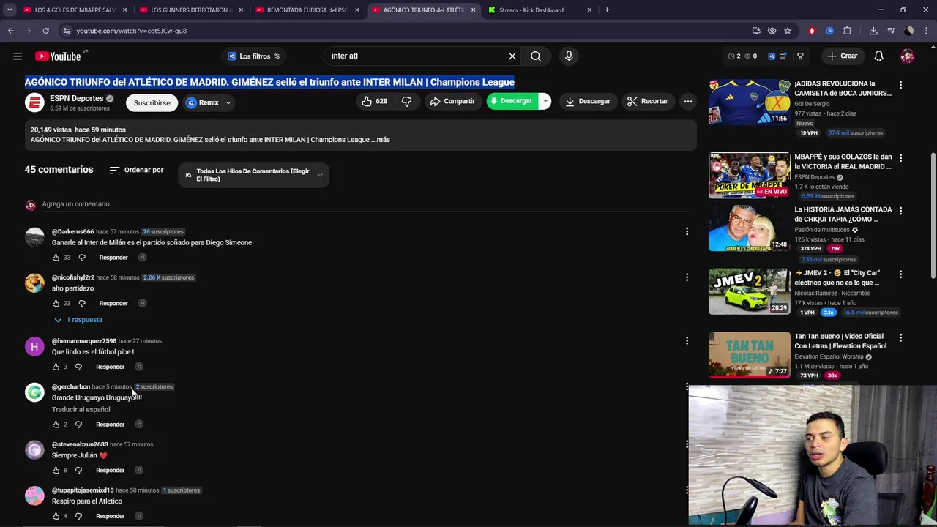Switch to the Stream - Kick Dashboard tab
The width and height of the screenshot is (937, 527).
click(539, 10)
